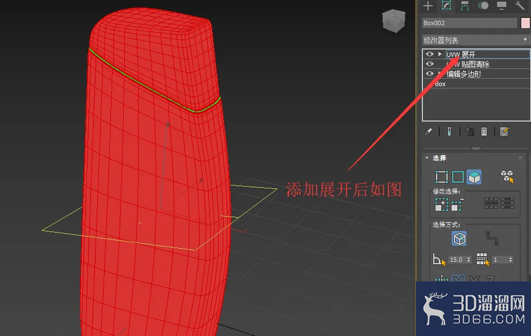Open the object color swatch
The width and height of the screenshot is (531, 336).
coord(525,23)
